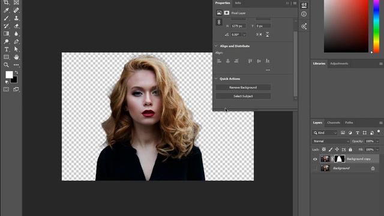Collapse the Align and Distribute section
The width and height of the screenshot is (384, 216).
(216, 46)
